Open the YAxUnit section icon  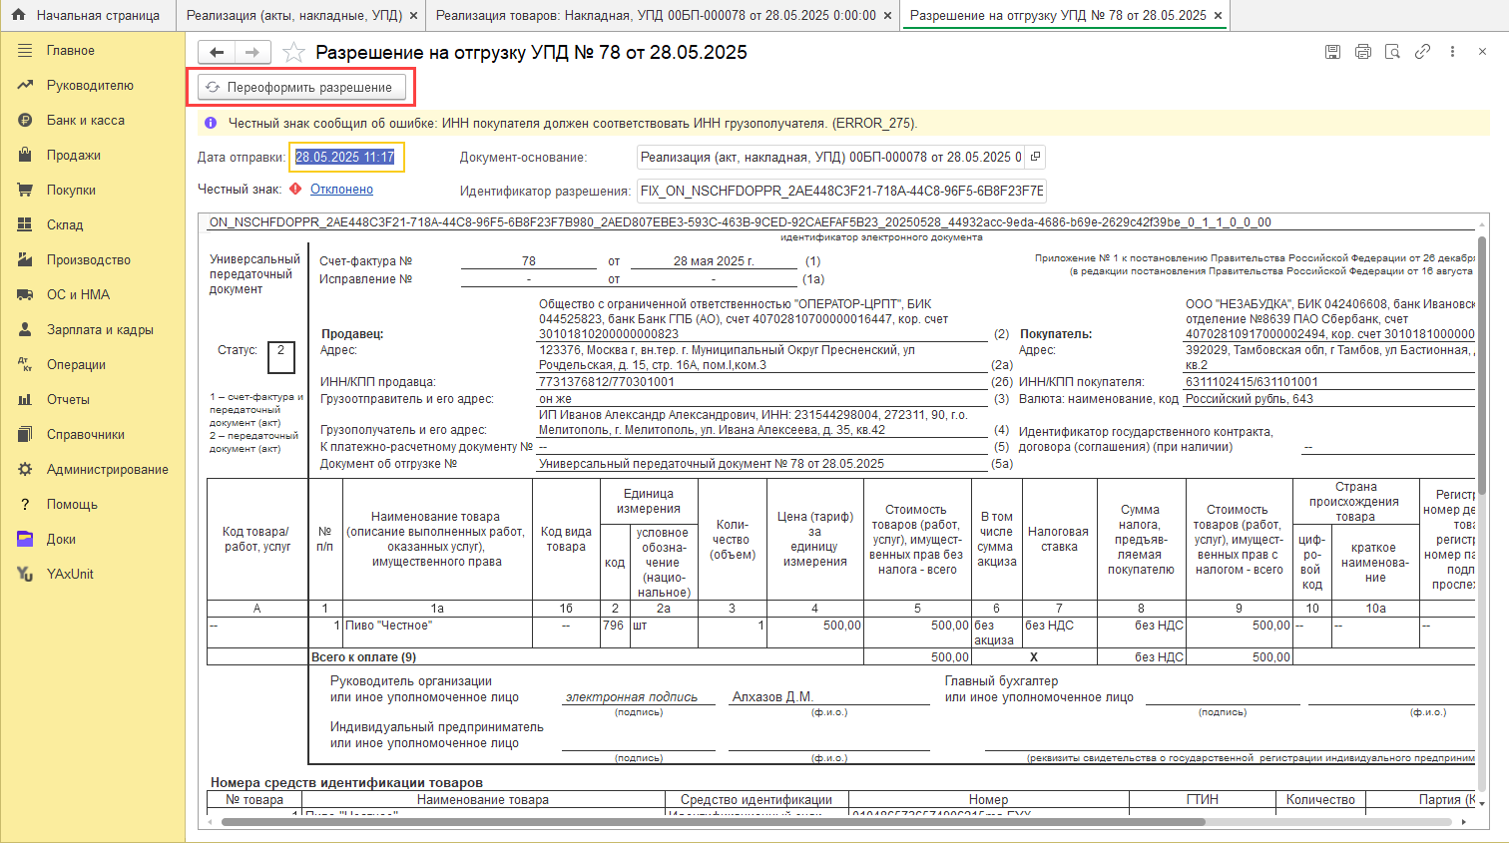(x=25, y=574)
